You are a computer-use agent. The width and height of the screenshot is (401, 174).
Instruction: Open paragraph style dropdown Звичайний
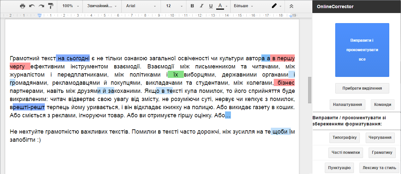(x=102, y=6)
